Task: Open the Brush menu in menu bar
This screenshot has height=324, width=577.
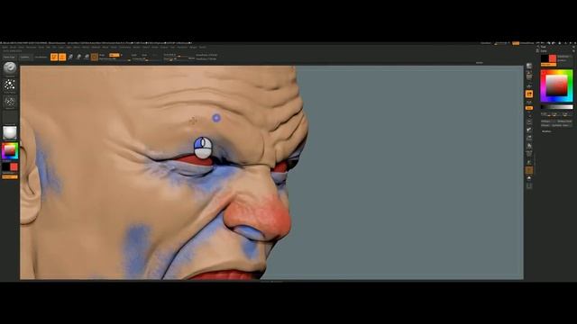Action: click(x=13, y=47)
